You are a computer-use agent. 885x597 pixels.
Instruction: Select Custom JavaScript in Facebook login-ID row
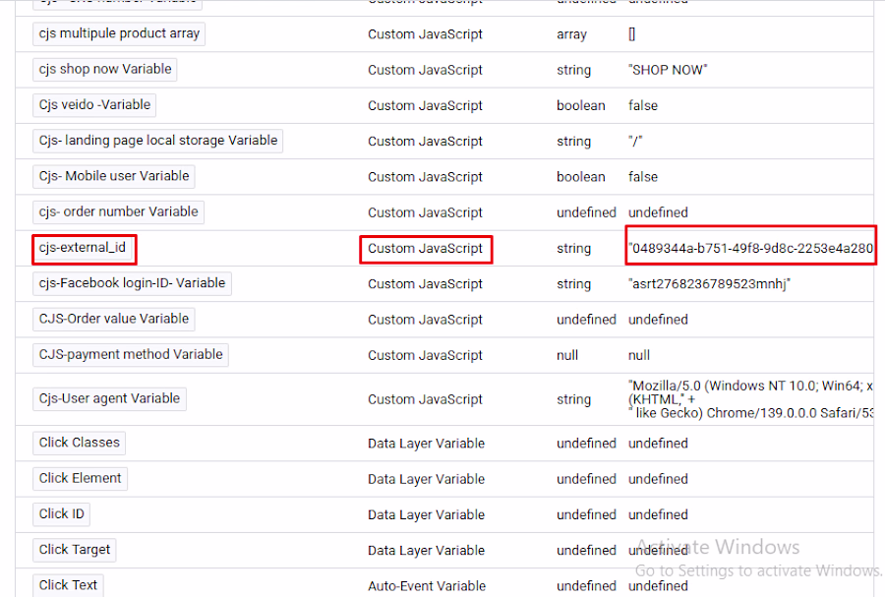[x=425, y=284]
